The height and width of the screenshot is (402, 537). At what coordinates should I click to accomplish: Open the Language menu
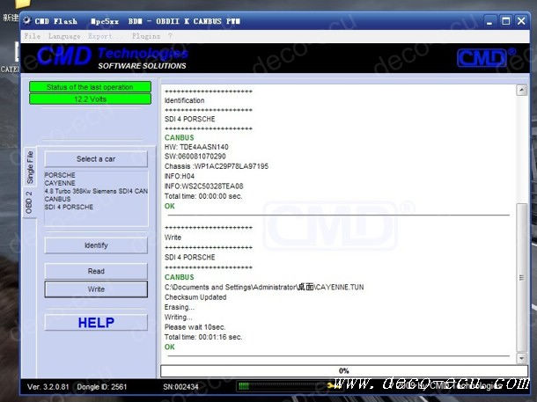64,36
